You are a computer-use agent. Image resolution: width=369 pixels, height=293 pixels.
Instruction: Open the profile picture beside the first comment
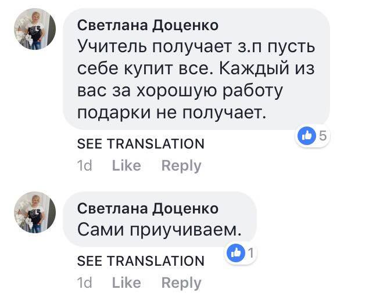[35, 29]
